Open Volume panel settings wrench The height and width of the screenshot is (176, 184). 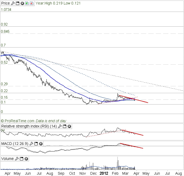(17, 159)
